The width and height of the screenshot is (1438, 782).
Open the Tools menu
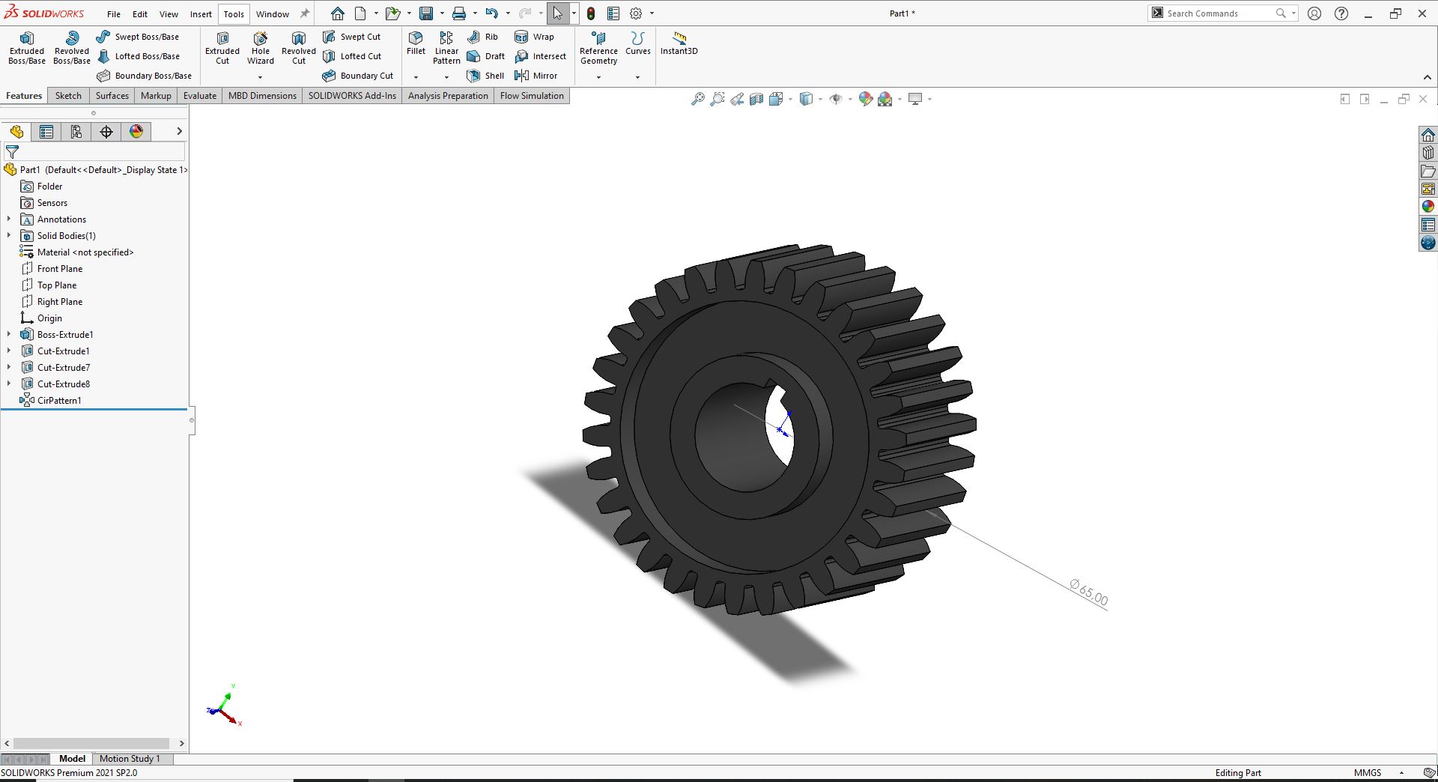point(234,13)
